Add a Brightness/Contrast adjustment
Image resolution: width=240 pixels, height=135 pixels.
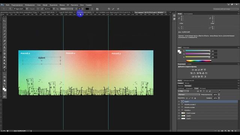point(193,70)
